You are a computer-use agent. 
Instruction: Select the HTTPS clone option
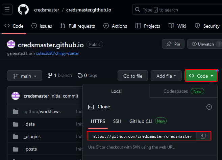(x=98, y=122)
